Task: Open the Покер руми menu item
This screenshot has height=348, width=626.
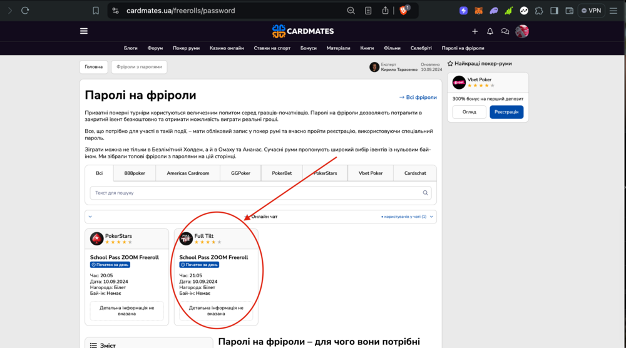Action: 187,48
